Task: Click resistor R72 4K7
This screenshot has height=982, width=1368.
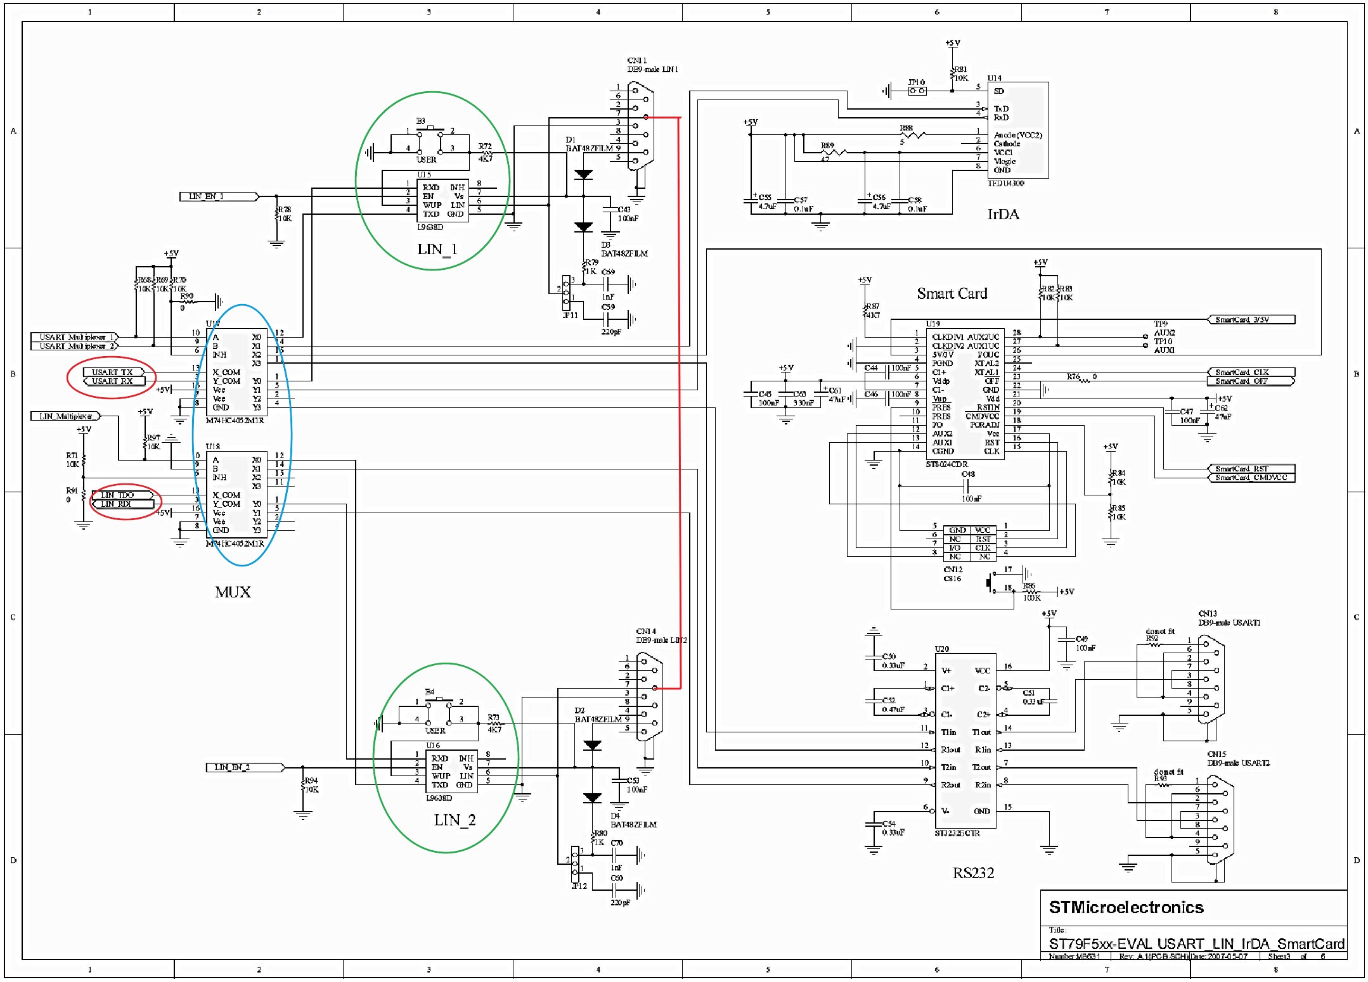Action: [487, 153]
